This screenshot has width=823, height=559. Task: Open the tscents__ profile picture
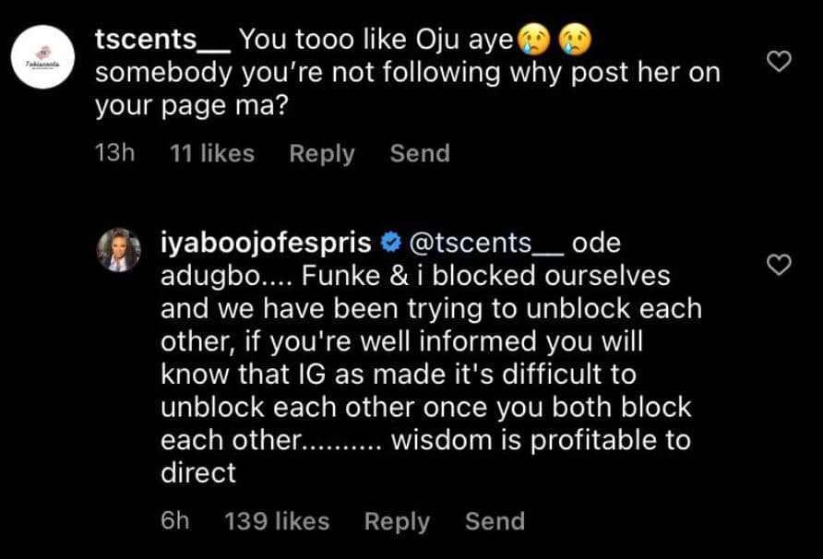coord(42,62)
